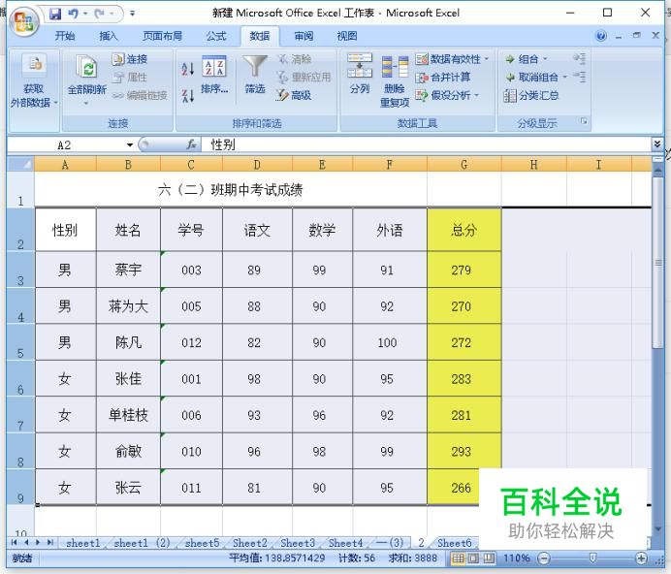Open 假设分析 what-if analysis dropdown

click(x=448, y=95)
